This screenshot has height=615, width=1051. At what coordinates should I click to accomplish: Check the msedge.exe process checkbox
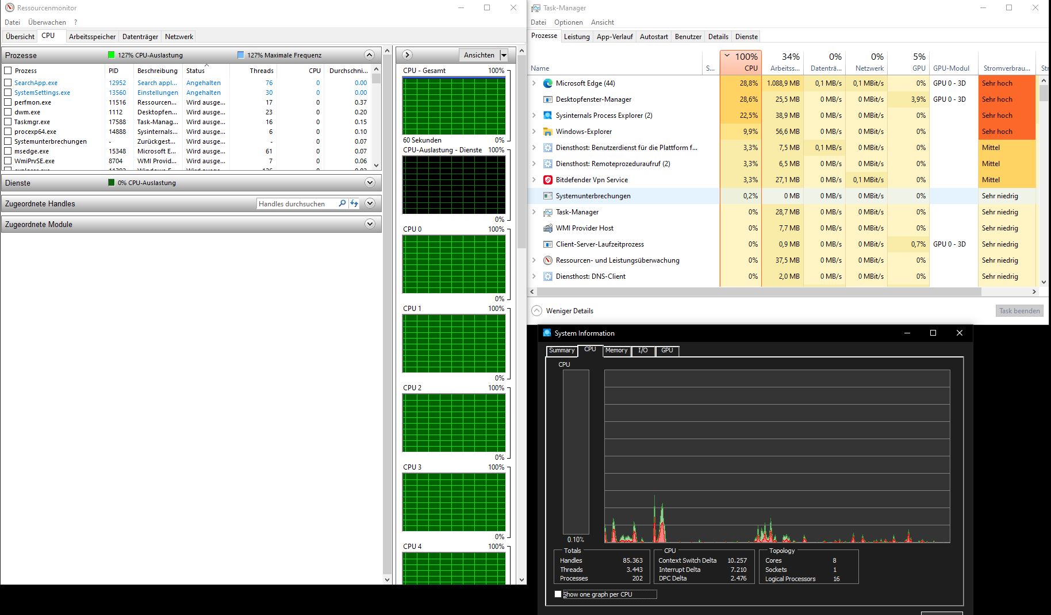click(x=8, y=151)
